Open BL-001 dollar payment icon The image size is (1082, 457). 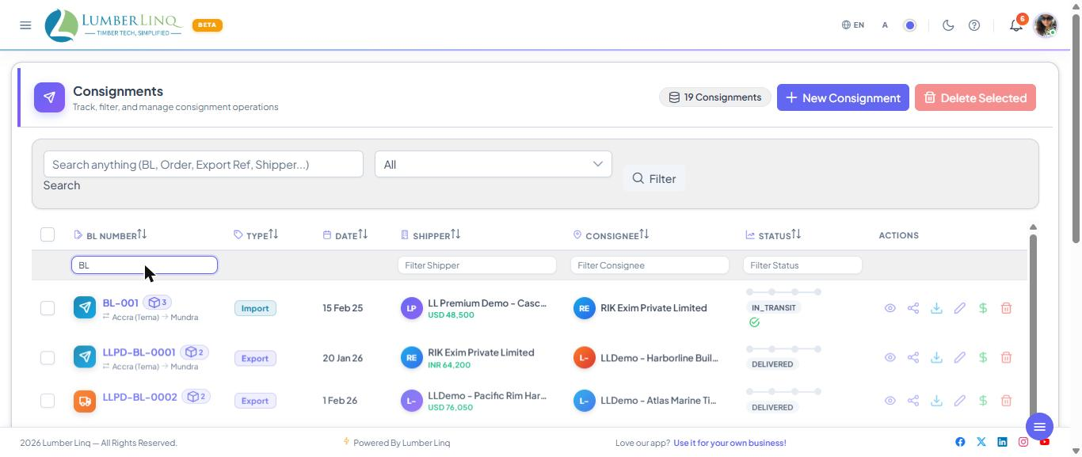pyautogui.click(x=983, y=308)
